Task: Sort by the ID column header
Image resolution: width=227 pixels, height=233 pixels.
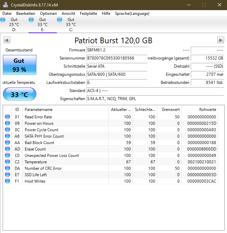Action: (x=17, y=110)
